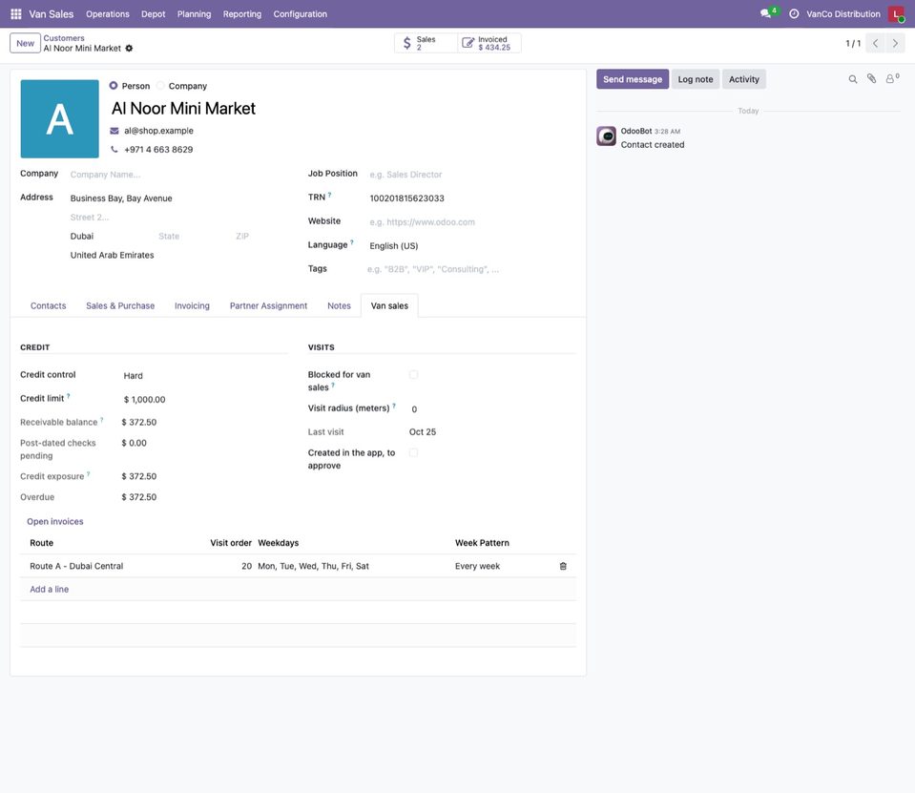Viewport: 915px width, 793px height.
Task: Open the user avatar menu
Action: [896, 13]
